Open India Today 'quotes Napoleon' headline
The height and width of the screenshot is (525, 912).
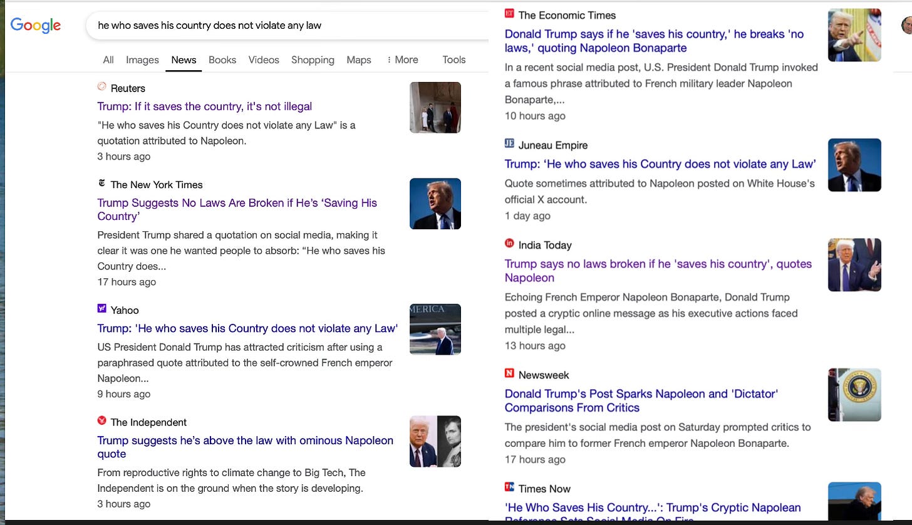[658, 271]
